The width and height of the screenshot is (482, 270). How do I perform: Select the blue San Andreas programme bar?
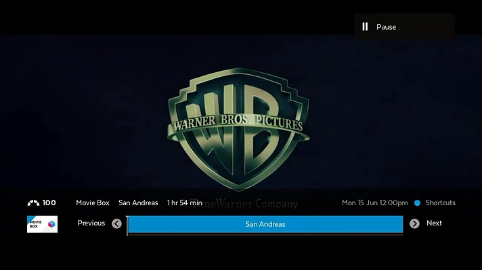[x=265, y=224]
